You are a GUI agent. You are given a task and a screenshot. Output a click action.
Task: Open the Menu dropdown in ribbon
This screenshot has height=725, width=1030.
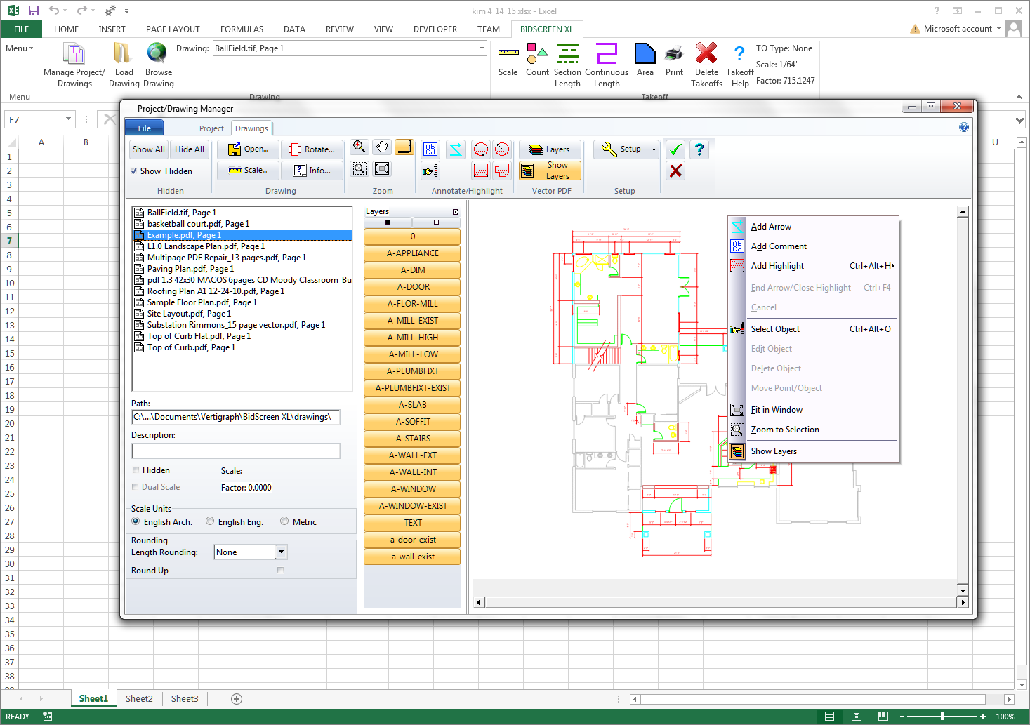[20, 48]
